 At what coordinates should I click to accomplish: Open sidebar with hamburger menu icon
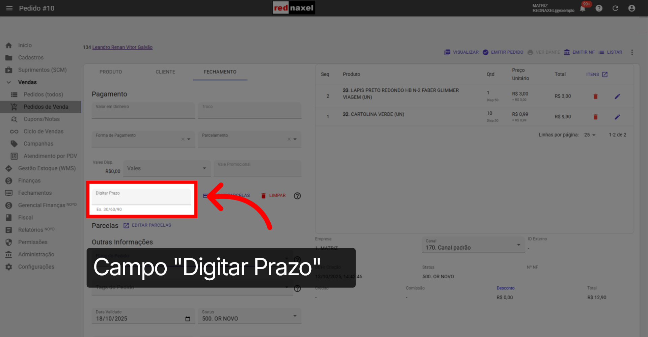tap(9, 8)
